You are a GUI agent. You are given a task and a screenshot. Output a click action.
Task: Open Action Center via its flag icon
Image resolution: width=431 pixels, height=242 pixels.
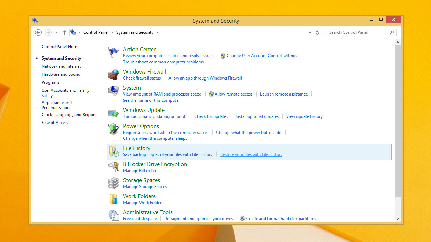tap(113, 52)
